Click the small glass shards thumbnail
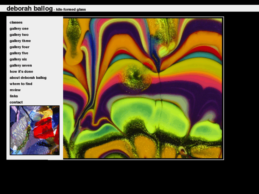Viewport: 259px width, 194px height. click(35, 130)
